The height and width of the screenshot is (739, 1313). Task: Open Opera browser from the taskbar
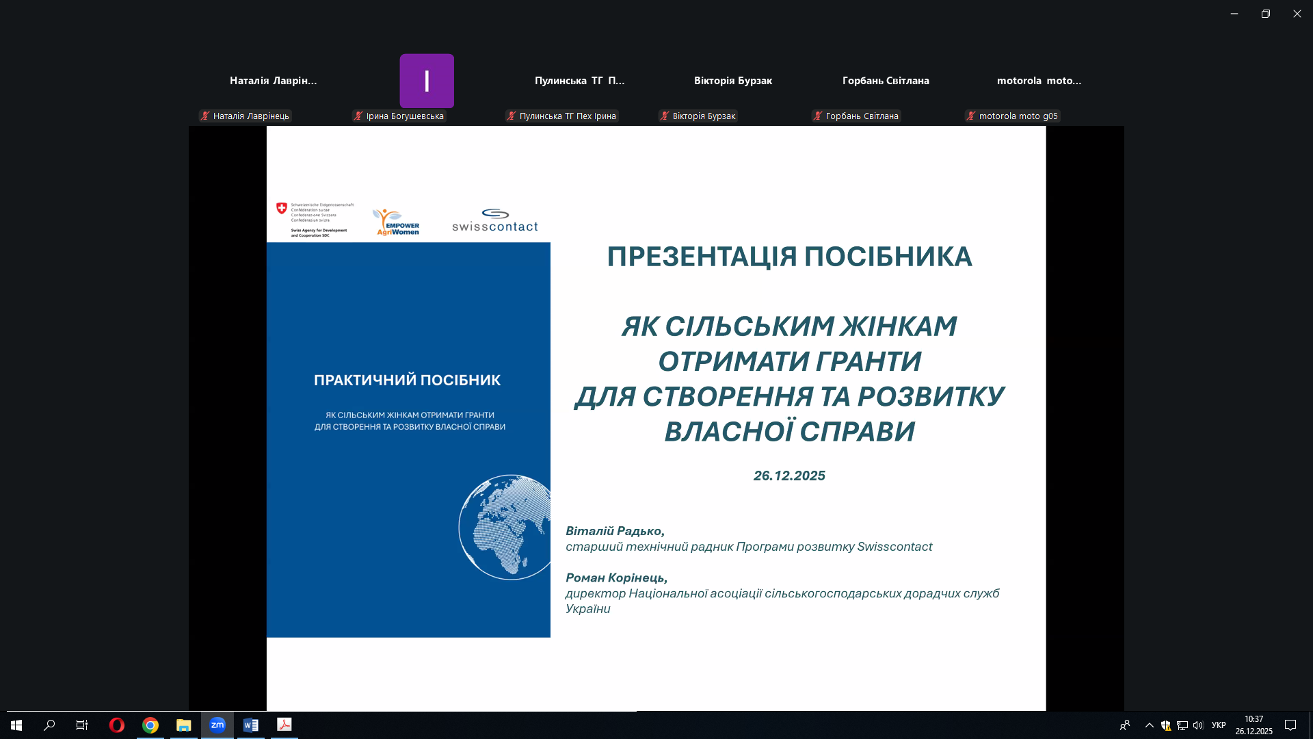pos(117,725)
